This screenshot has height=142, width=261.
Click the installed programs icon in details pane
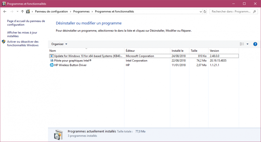coord(58,134)
